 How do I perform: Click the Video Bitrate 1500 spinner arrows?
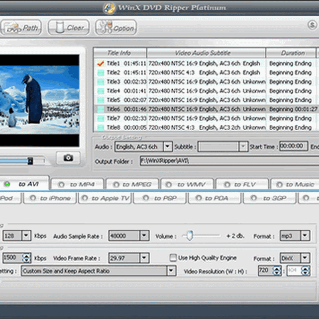coord(26,258)
